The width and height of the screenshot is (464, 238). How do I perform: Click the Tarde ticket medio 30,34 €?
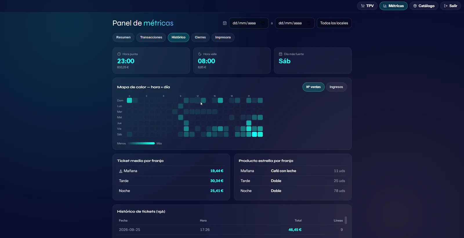coord(217,181)
